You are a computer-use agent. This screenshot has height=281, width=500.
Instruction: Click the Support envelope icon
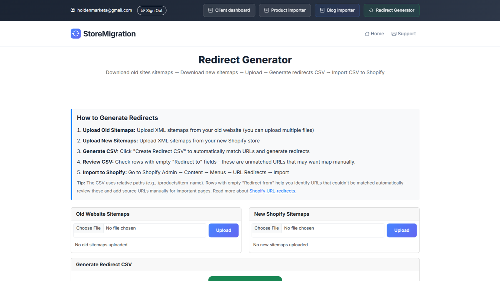pos(394,33)
